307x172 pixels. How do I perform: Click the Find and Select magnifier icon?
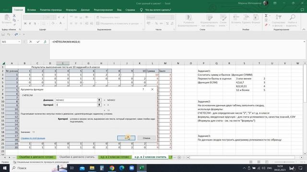click(292, 18)
